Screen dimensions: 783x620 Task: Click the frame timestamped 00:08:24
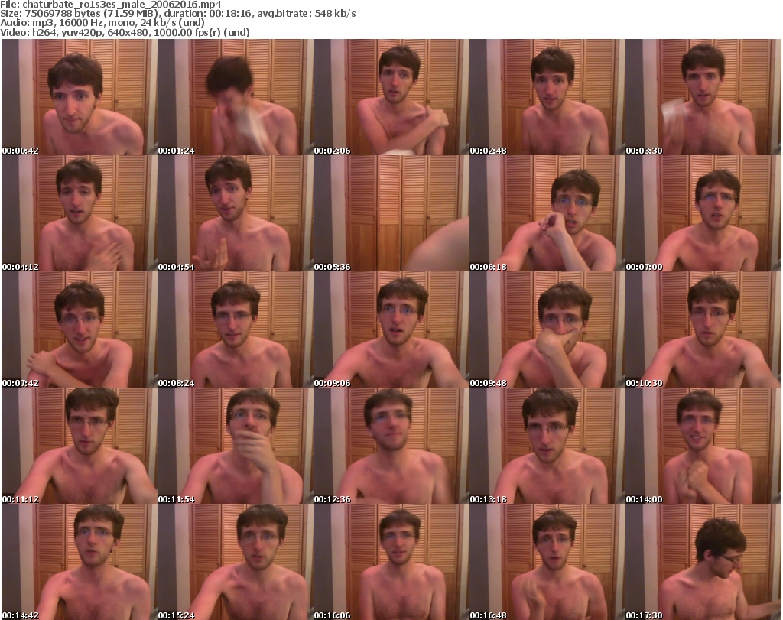pyautogui.click(x=236, y=330)
